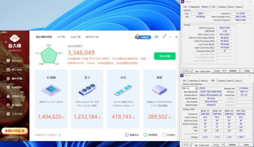
Task: Open Bench tab in upper CPU-Z window
Action: 231,7
